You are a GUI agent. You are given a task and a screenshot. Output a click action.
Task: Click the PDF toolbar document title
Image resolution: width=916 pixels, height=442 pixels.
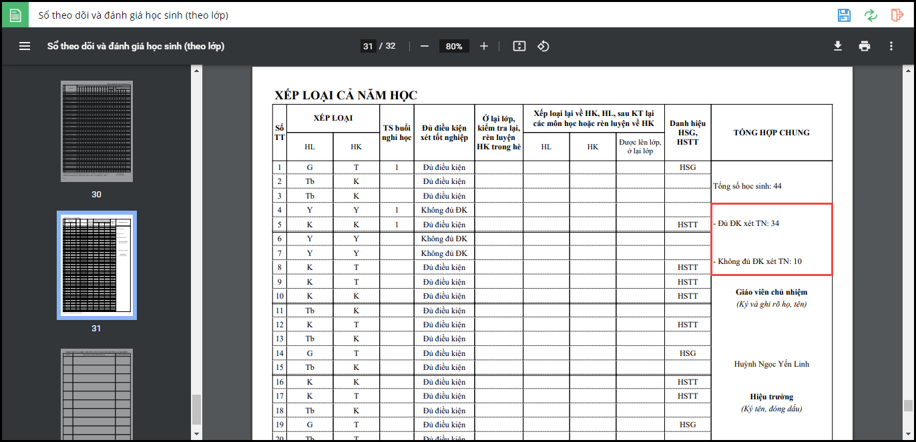click(136, 46)
